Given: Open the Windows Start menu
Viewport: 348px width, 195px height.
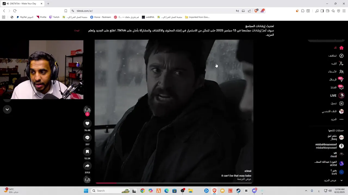Looking at the screenshot, I should pyautogui.click(x=86, y=191).
